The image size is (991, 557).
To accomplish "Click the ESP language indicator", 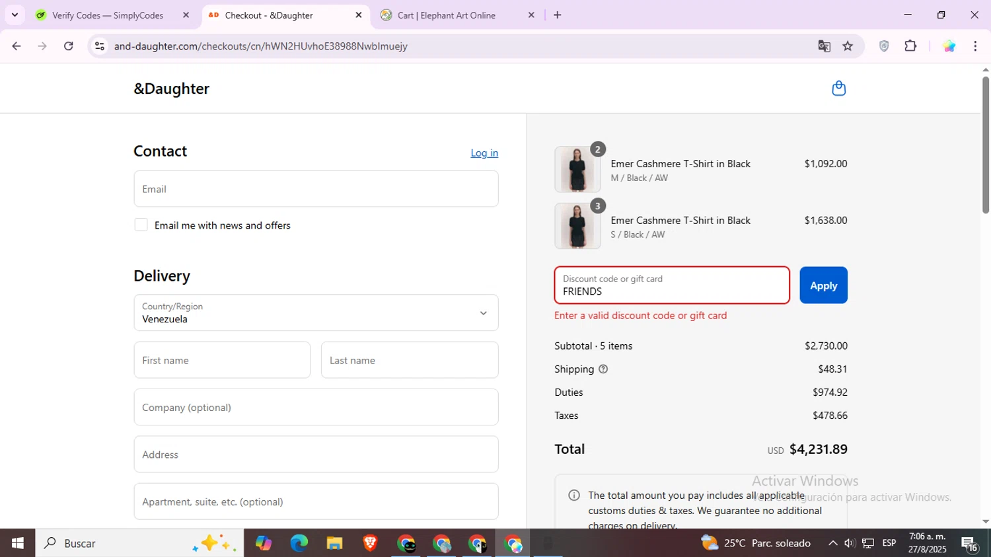I will point(889,543).
